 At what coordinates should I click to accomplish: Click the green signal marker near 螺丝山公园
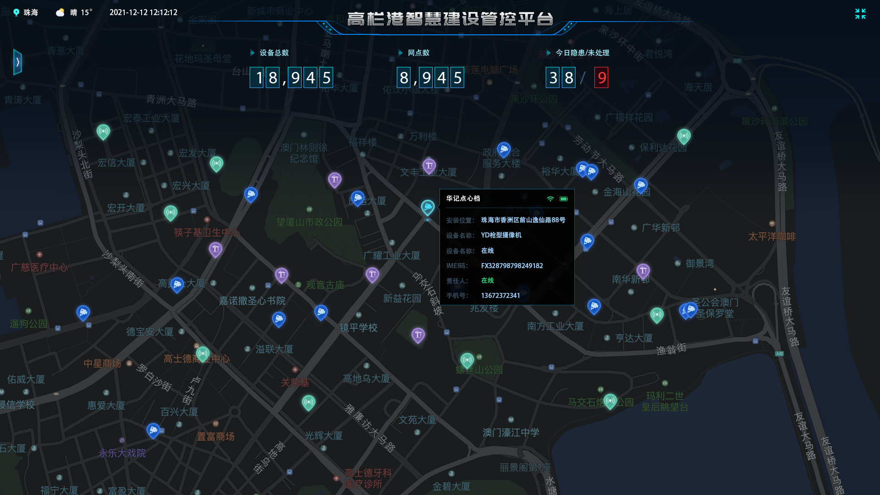[x=467, y=360]
